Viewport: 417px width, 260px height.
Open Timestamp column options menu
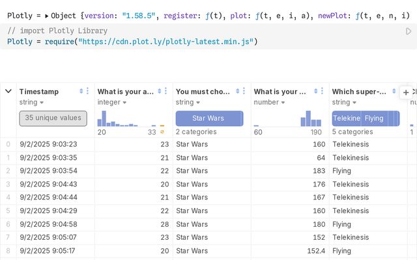tap(89, 92)
